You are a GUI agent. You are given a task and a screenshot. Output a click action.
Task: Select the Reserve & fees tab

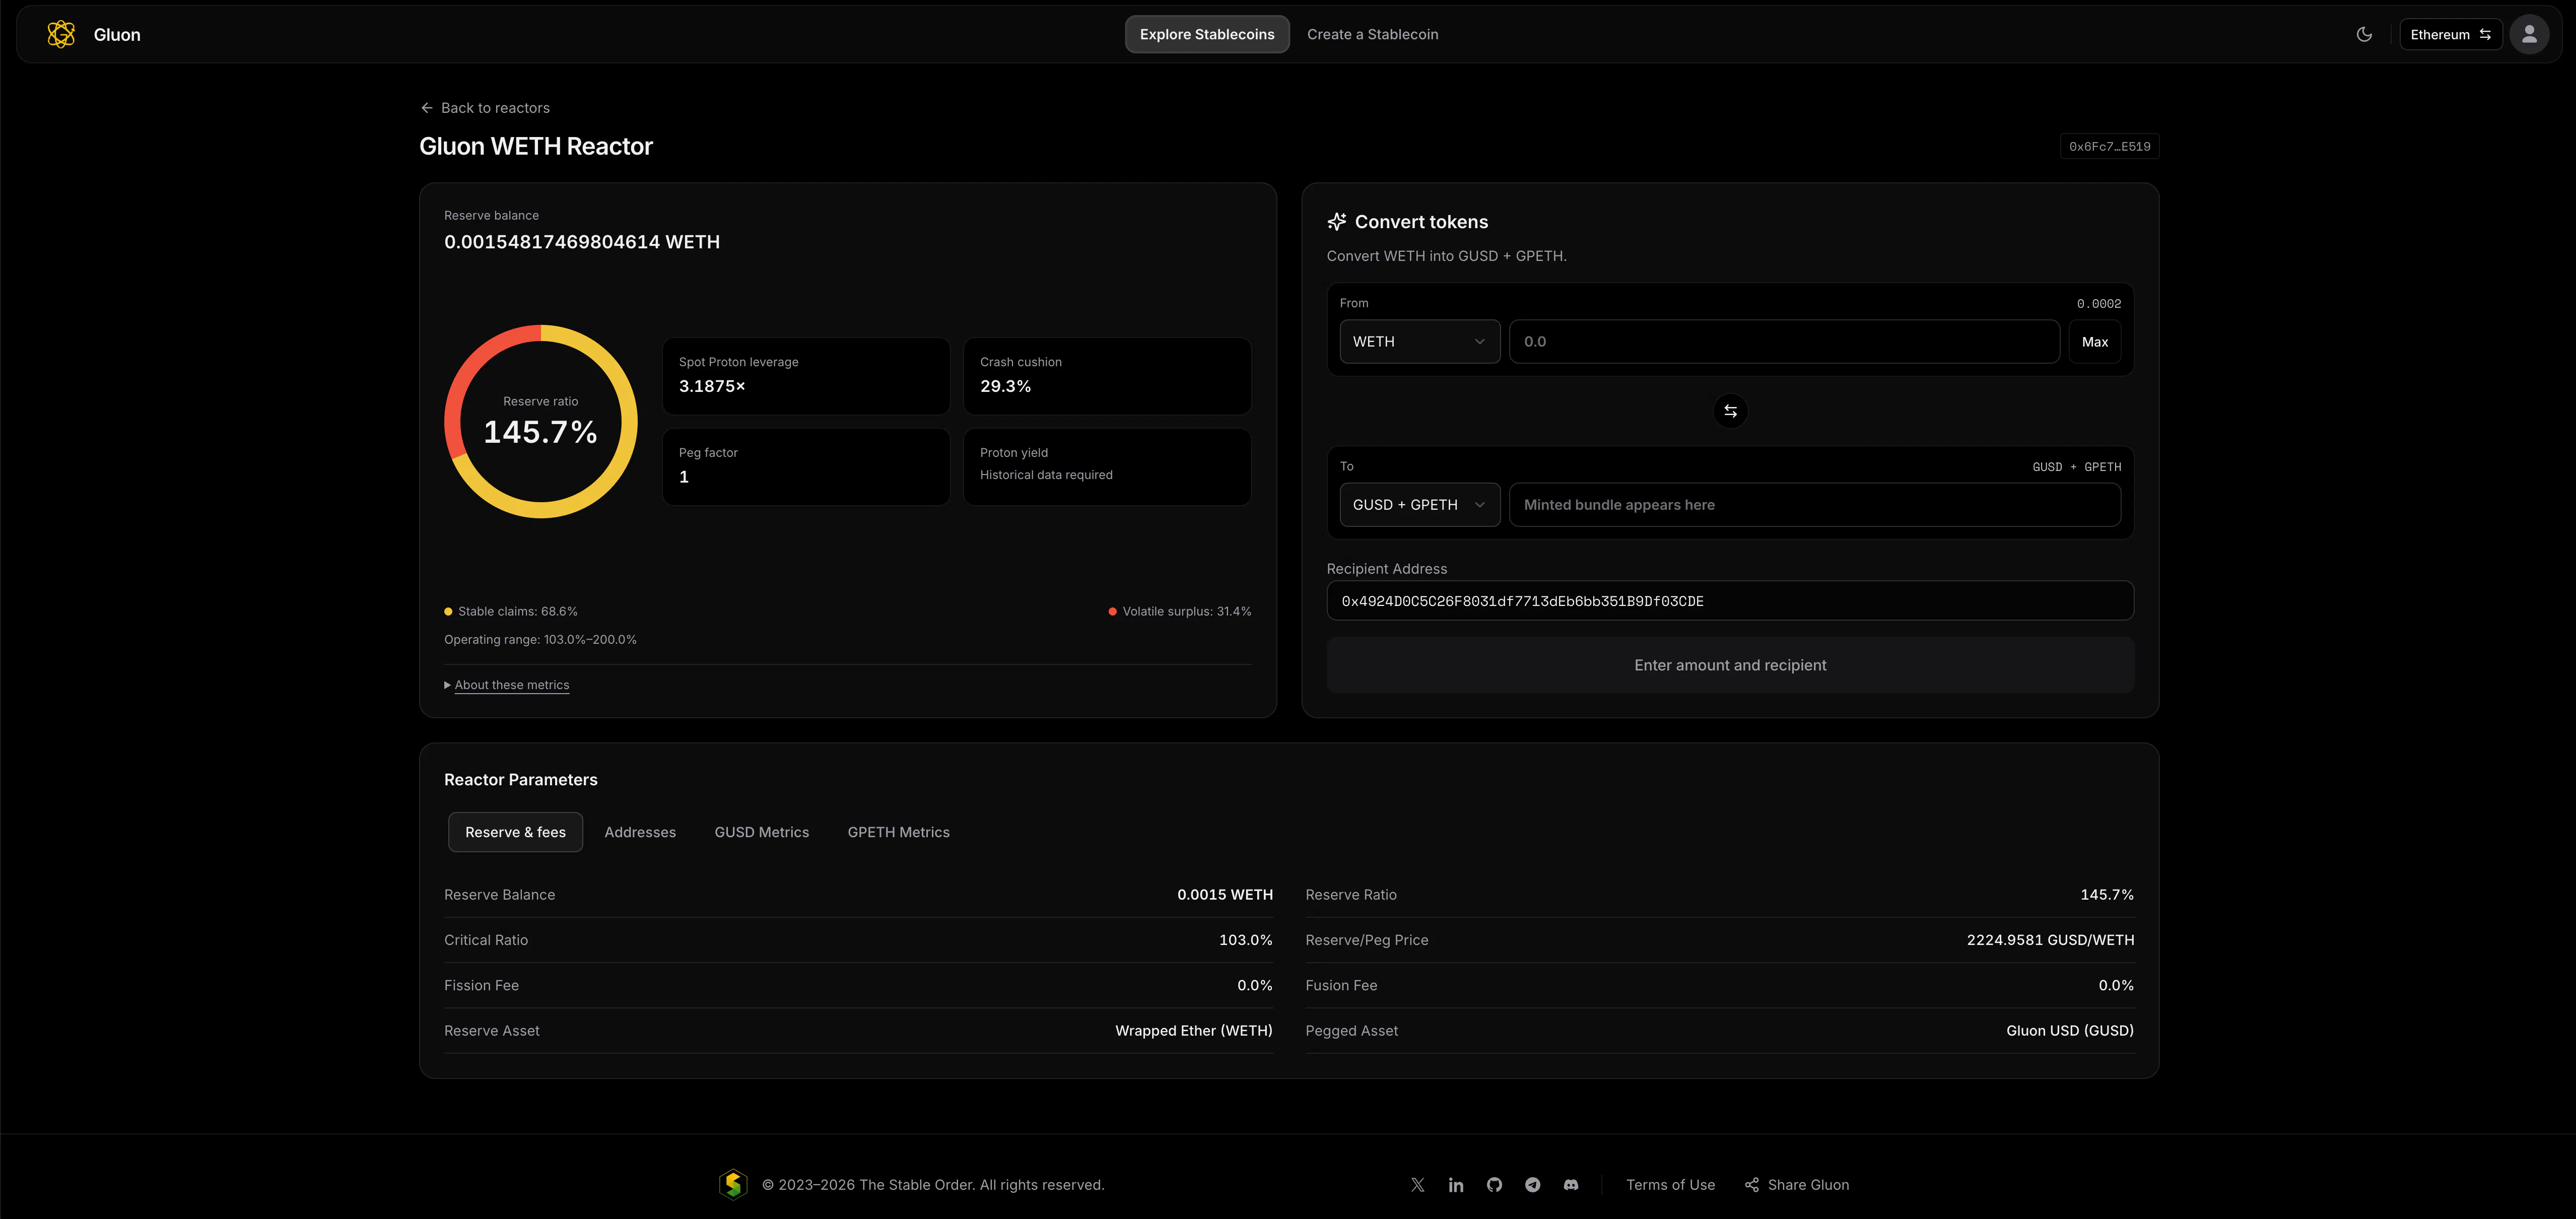tap(515, 832)
